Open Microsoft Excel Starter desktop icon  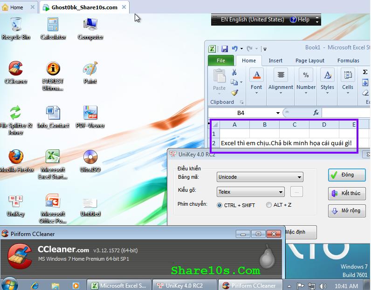[53, 164]
